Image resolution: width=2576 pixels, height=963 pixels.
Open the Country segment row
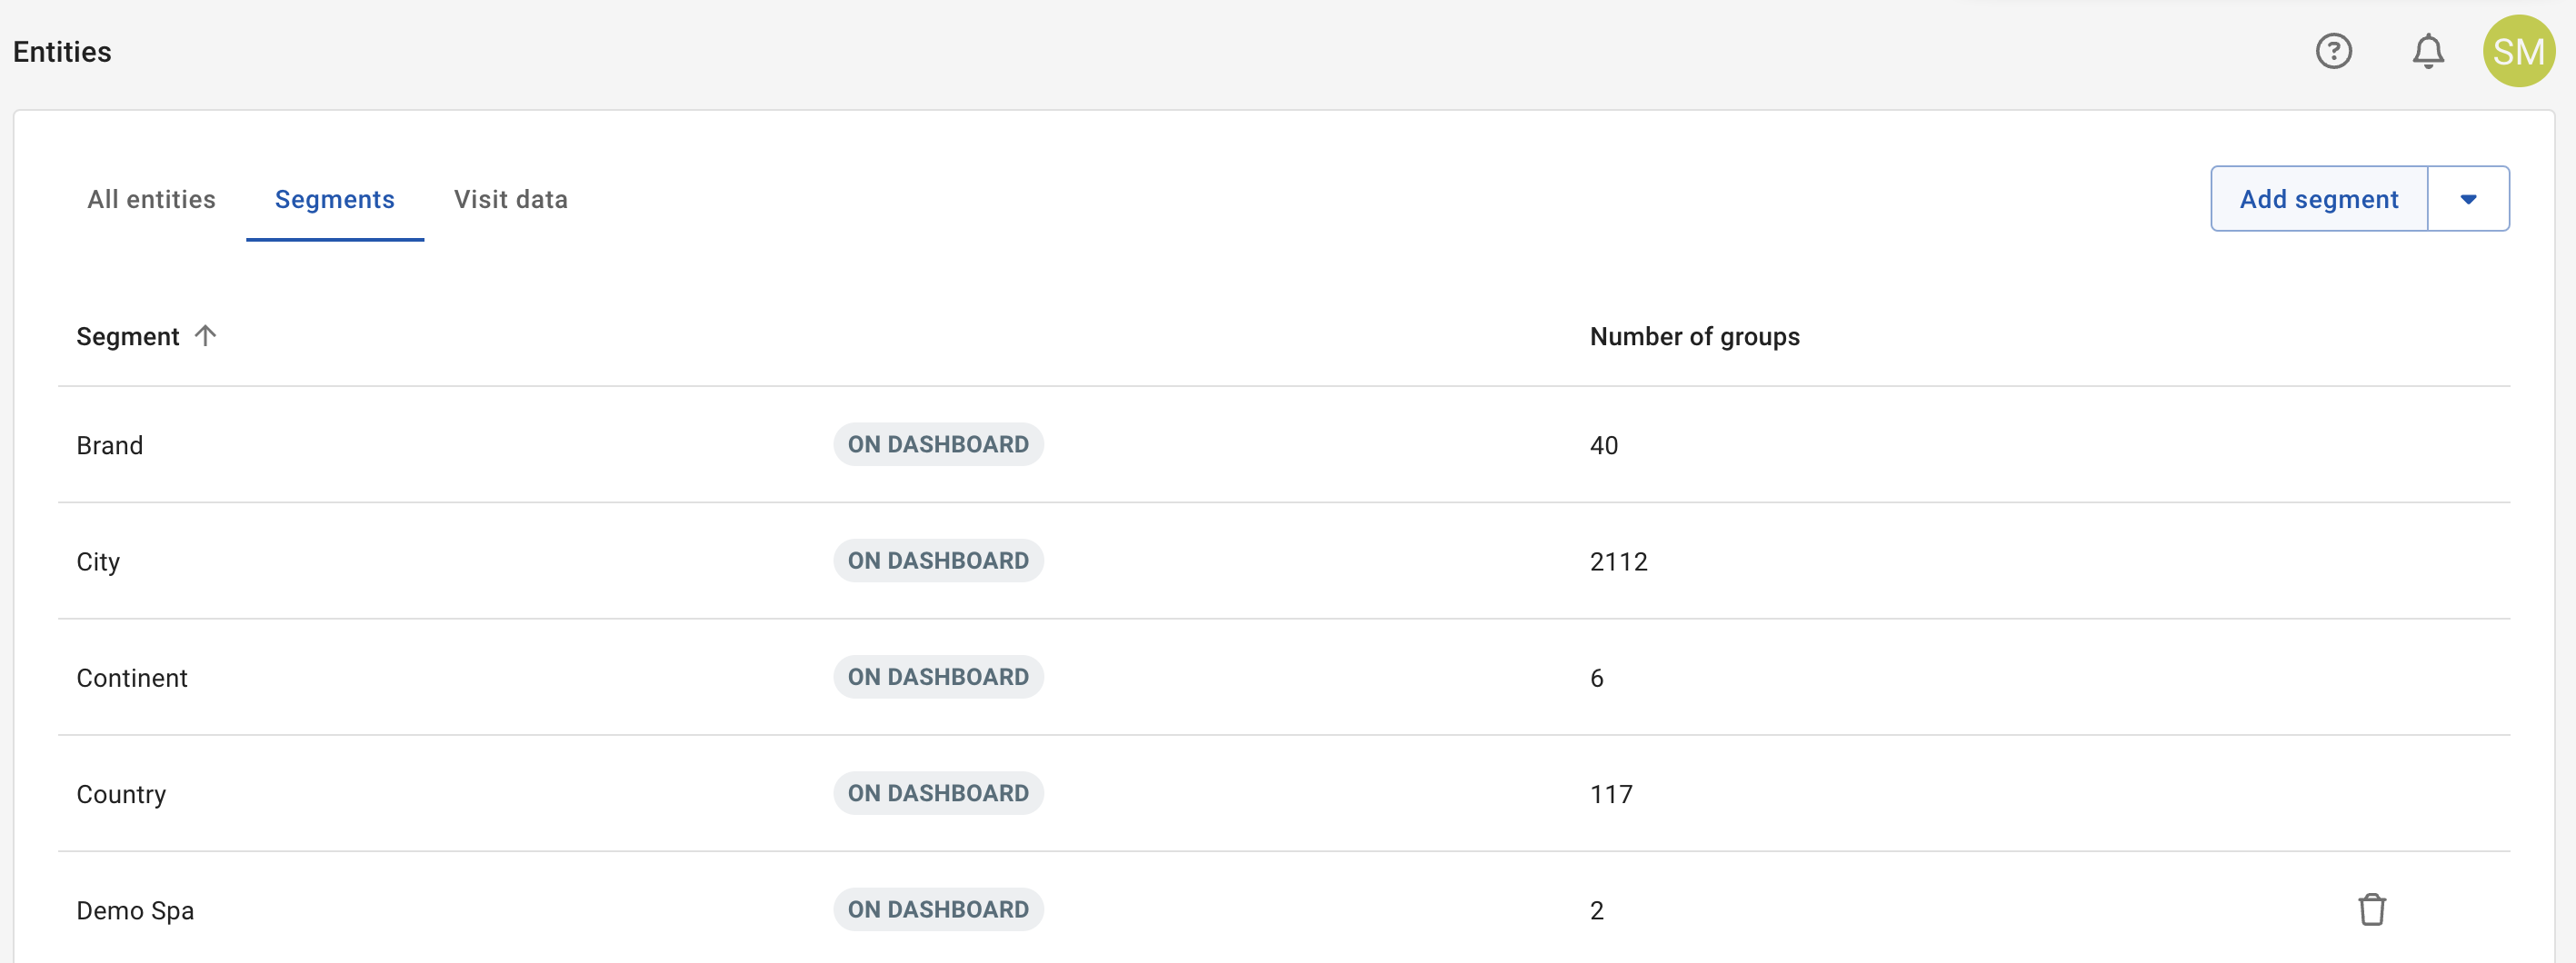pos(1283,793)
